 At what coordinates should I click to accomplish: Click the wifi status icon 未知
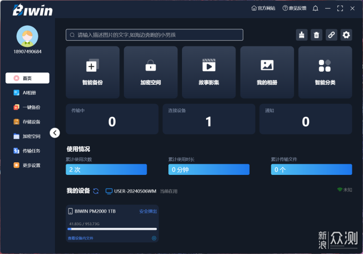click(340, 189)
